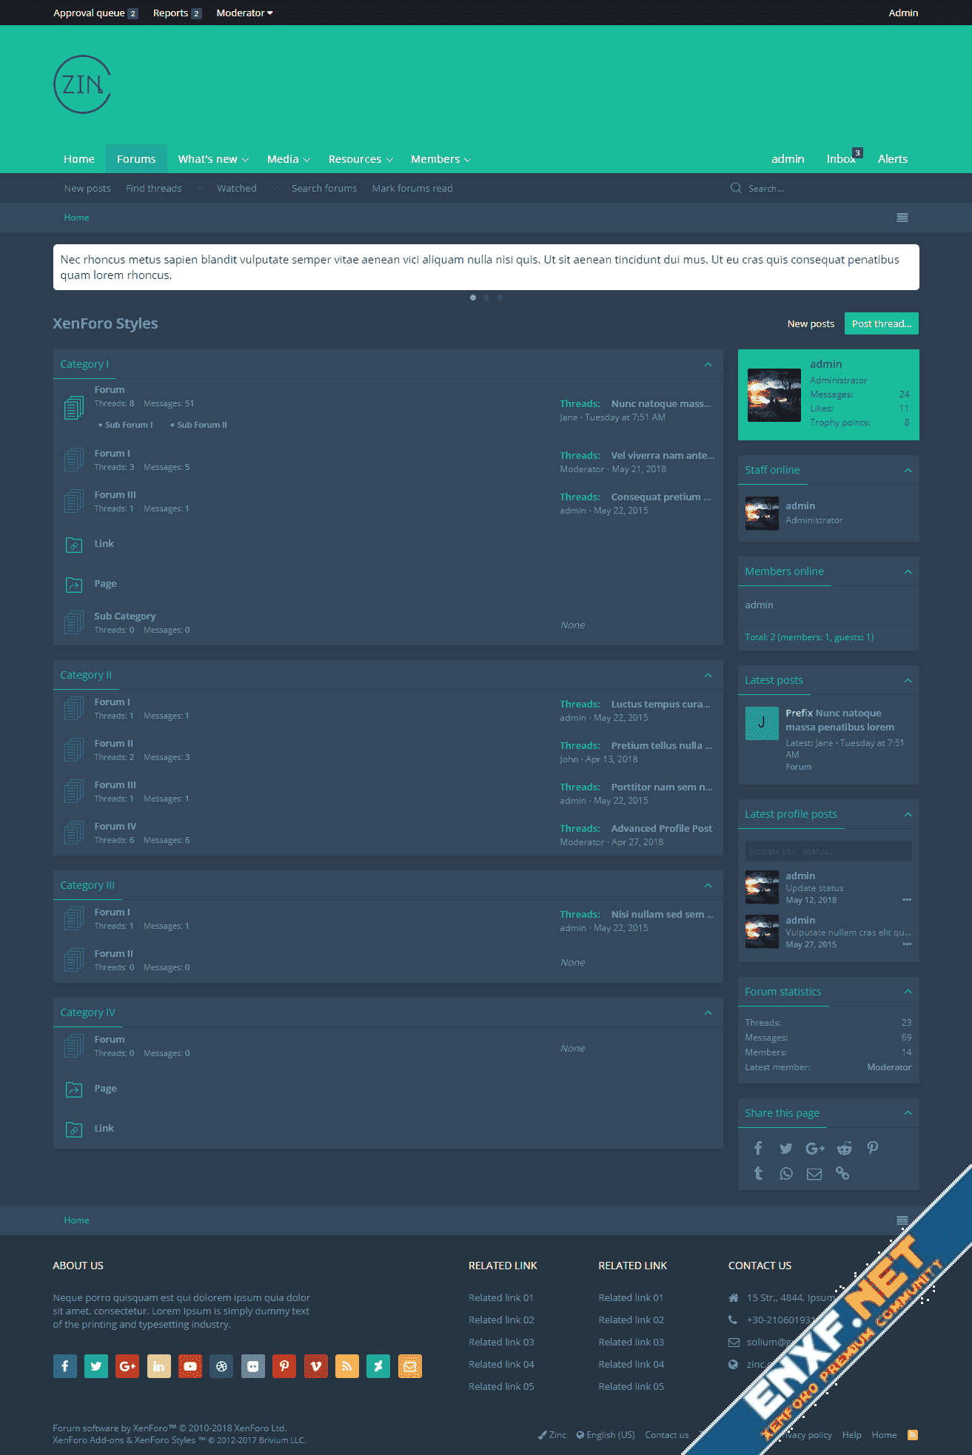Click the Reddit share icon
Viewport: 972px width, 1455px height.
(x=844, y=1148)
